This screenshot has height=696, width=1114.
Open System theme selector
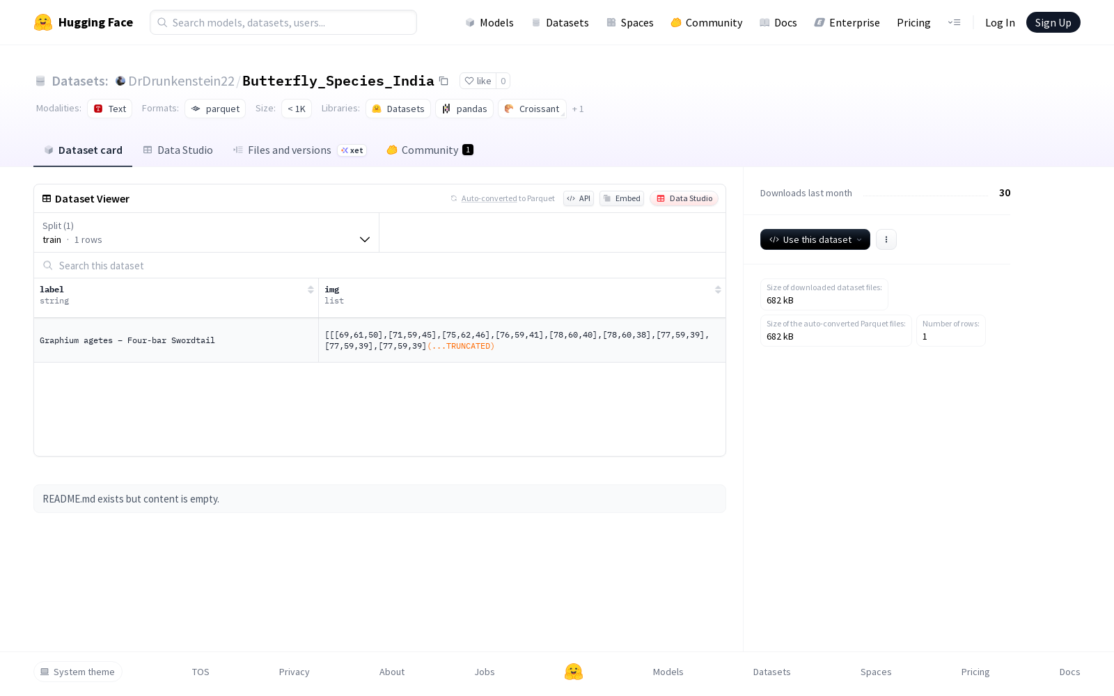coord(77,672)
